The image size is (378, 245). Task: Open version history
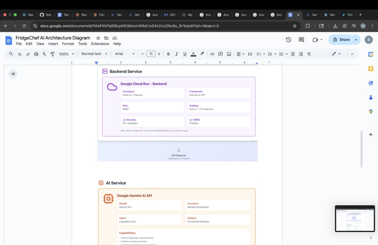tap(288, 40)
